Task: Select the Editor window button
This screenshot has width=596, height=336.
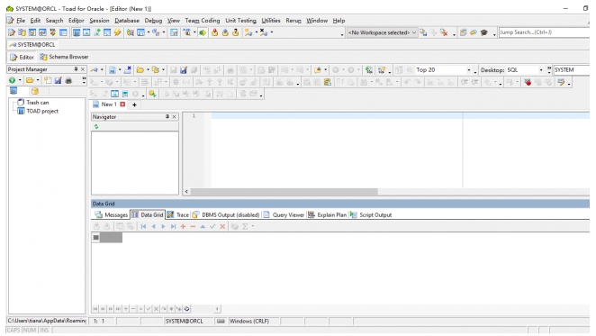Action: [22, 57]
